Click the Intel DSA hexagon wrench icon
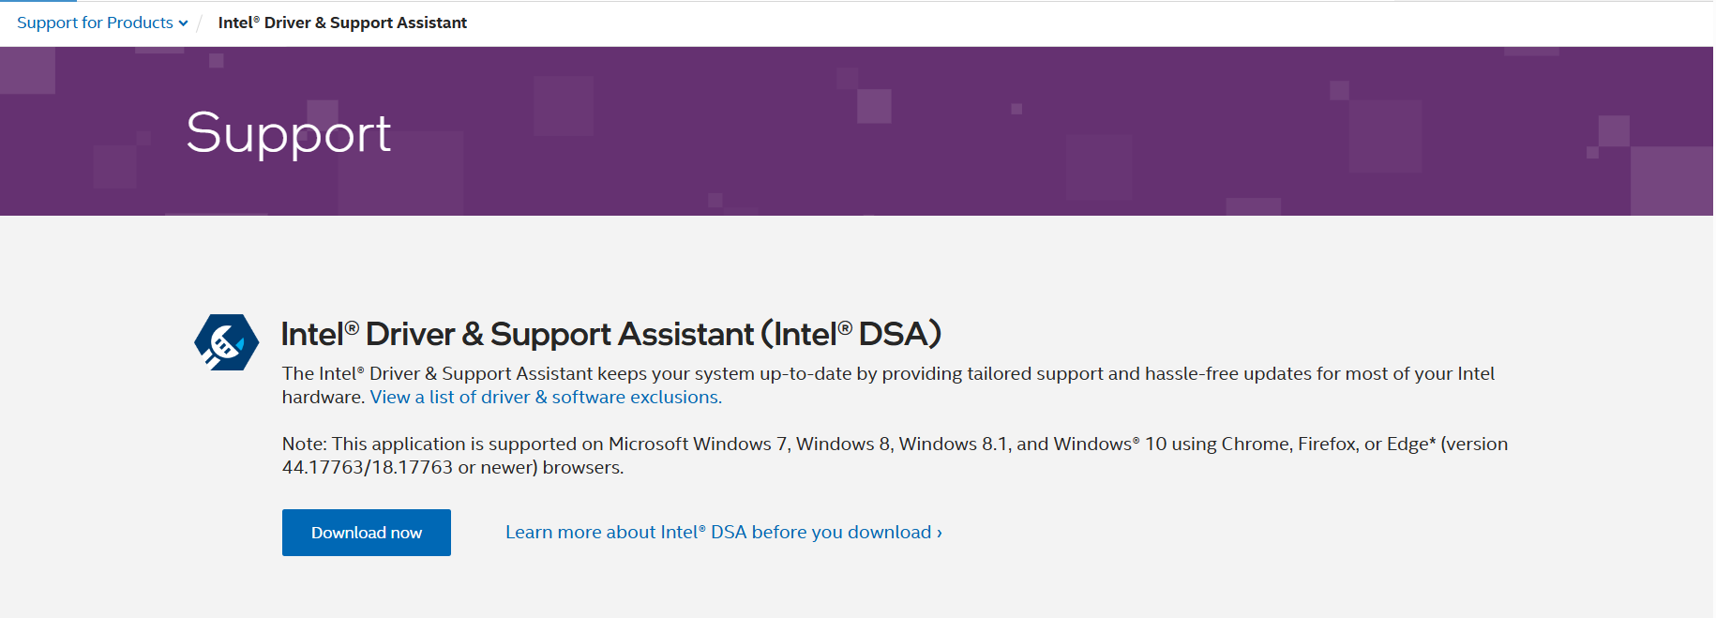 tap(226, 342)
